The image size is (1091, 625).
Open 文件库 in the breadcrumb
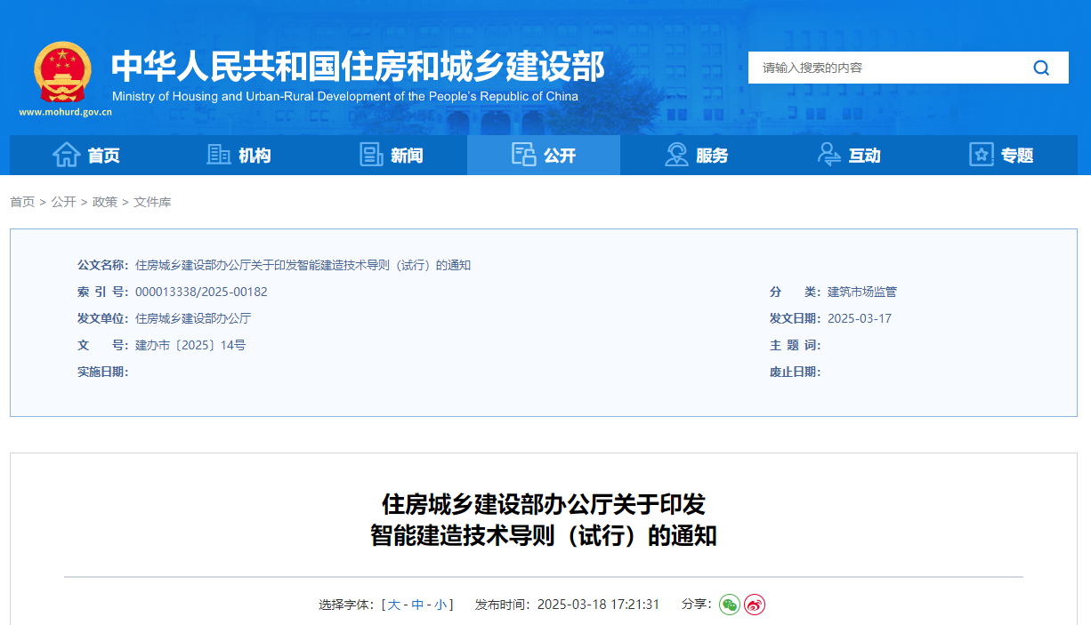tap(152, 202)
